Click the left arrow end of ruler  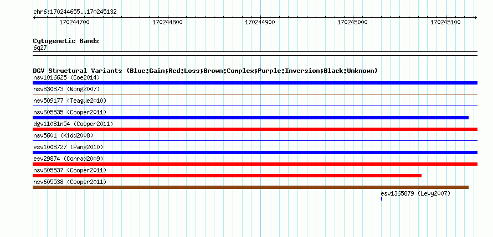[34, 18]
